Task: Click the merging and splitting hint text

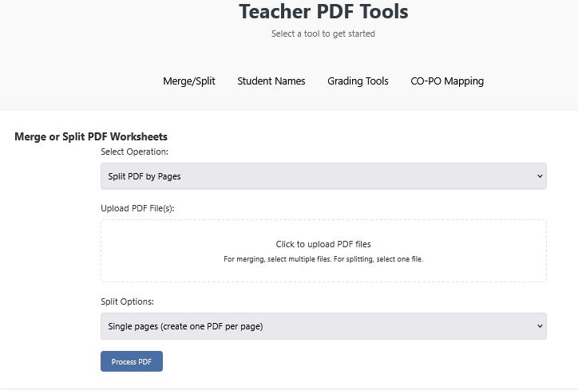Action: [323, 259]
